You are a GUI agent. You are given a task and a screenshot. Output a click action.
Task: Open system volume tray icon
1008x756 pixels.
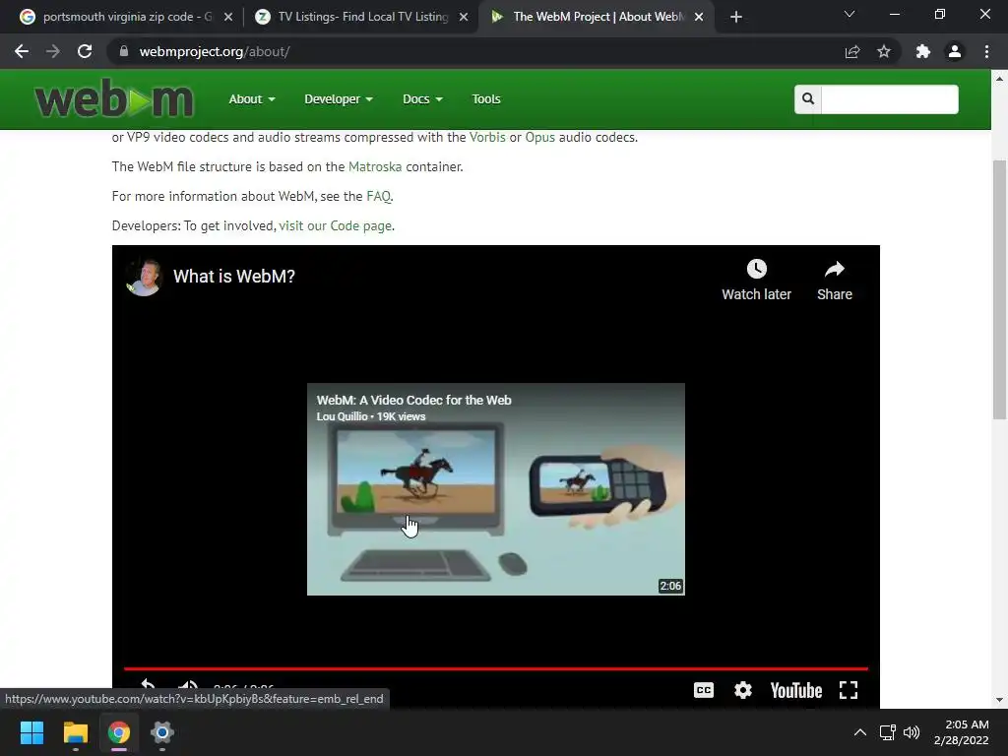912,732
